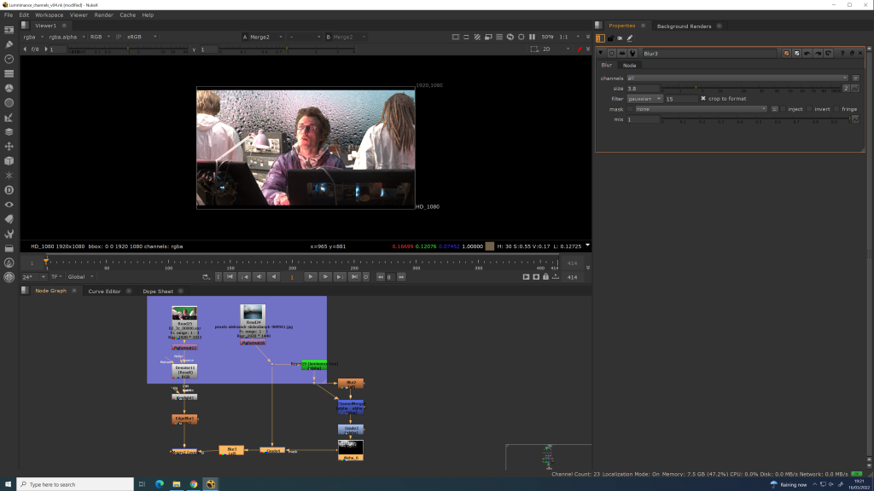Open the Image nodes toolbar menu

coord(9,30)
